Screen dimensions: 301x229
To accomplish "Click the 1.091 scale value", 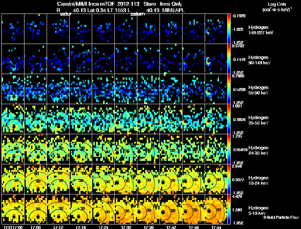I will tap(237, 106).
